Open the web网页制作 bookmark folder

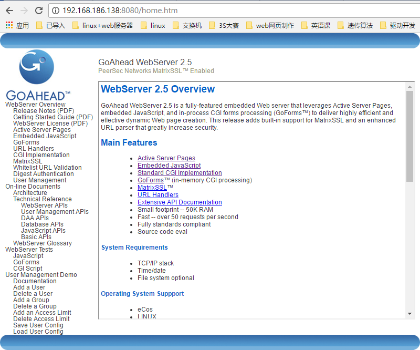[269, 25]
